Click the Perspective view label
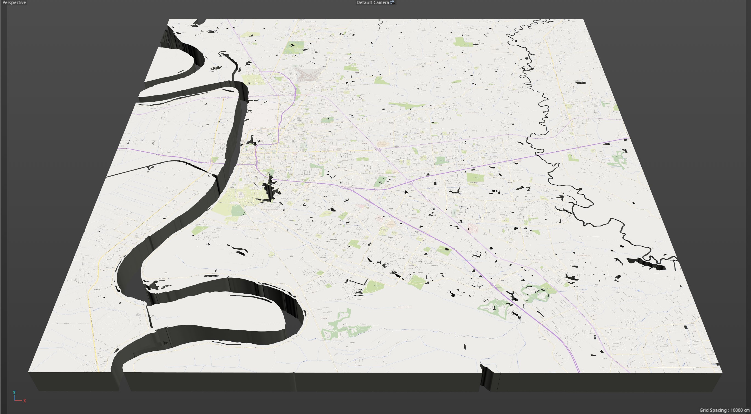The image size is (751, 414). click(14, 3)
